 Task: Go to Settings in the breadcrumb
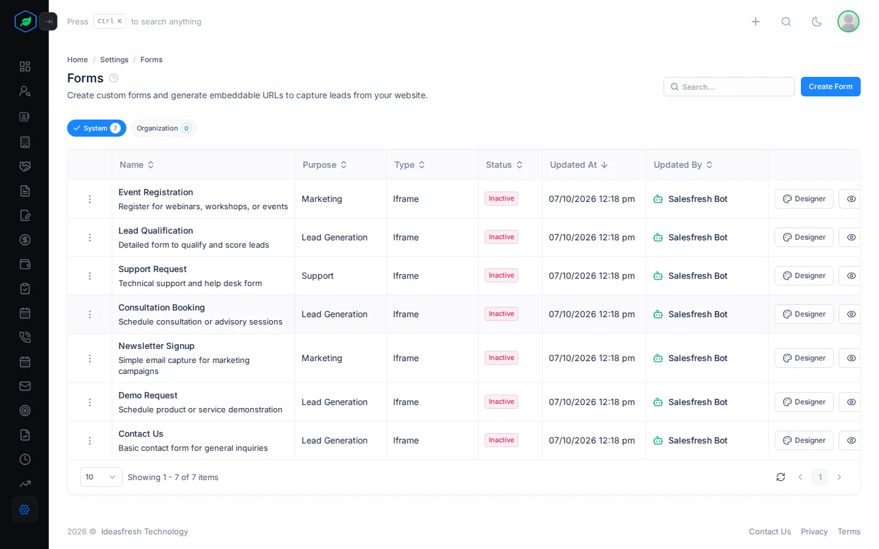tap(114, 60)
